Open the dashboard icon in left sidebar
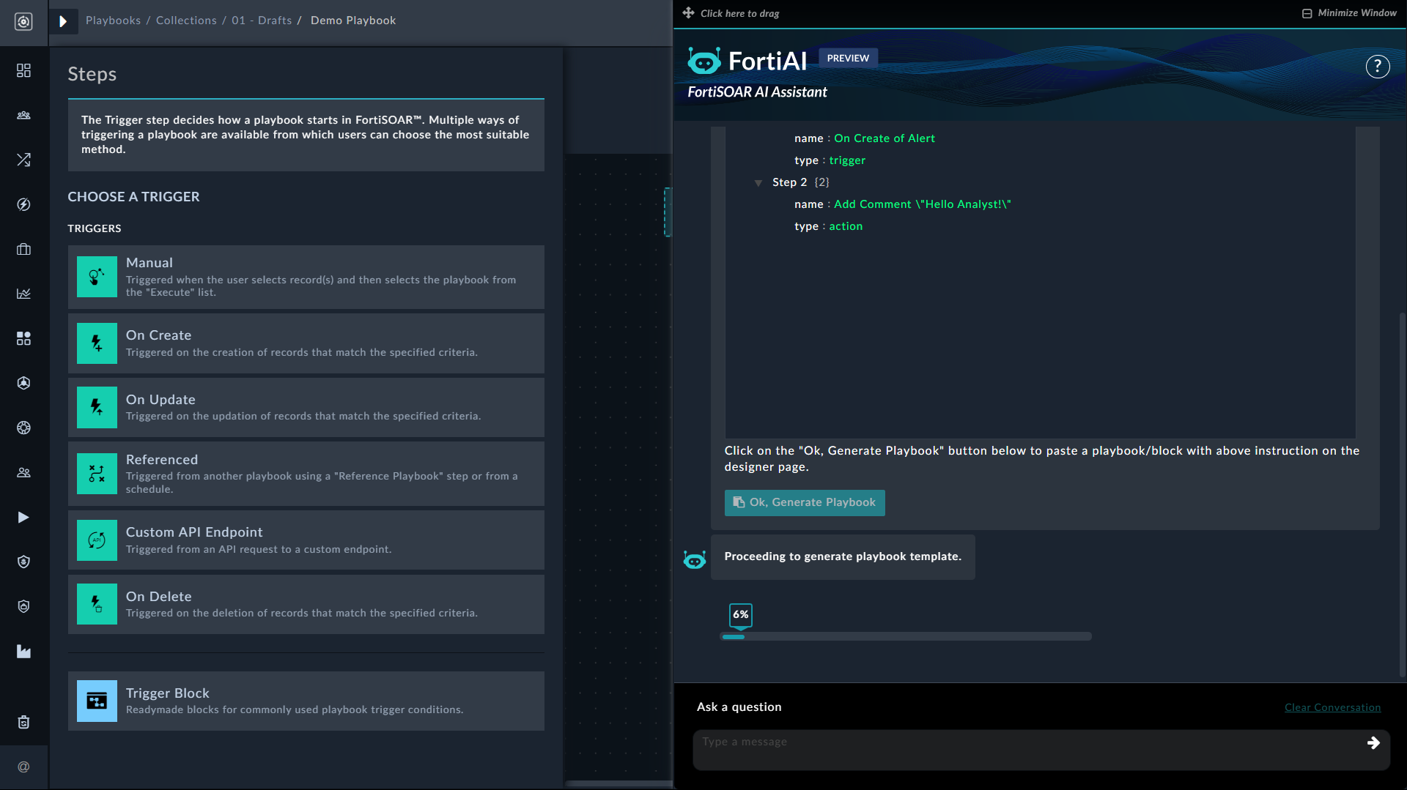Viewport: 1407px width, 790px height. [x=23, y=70]
